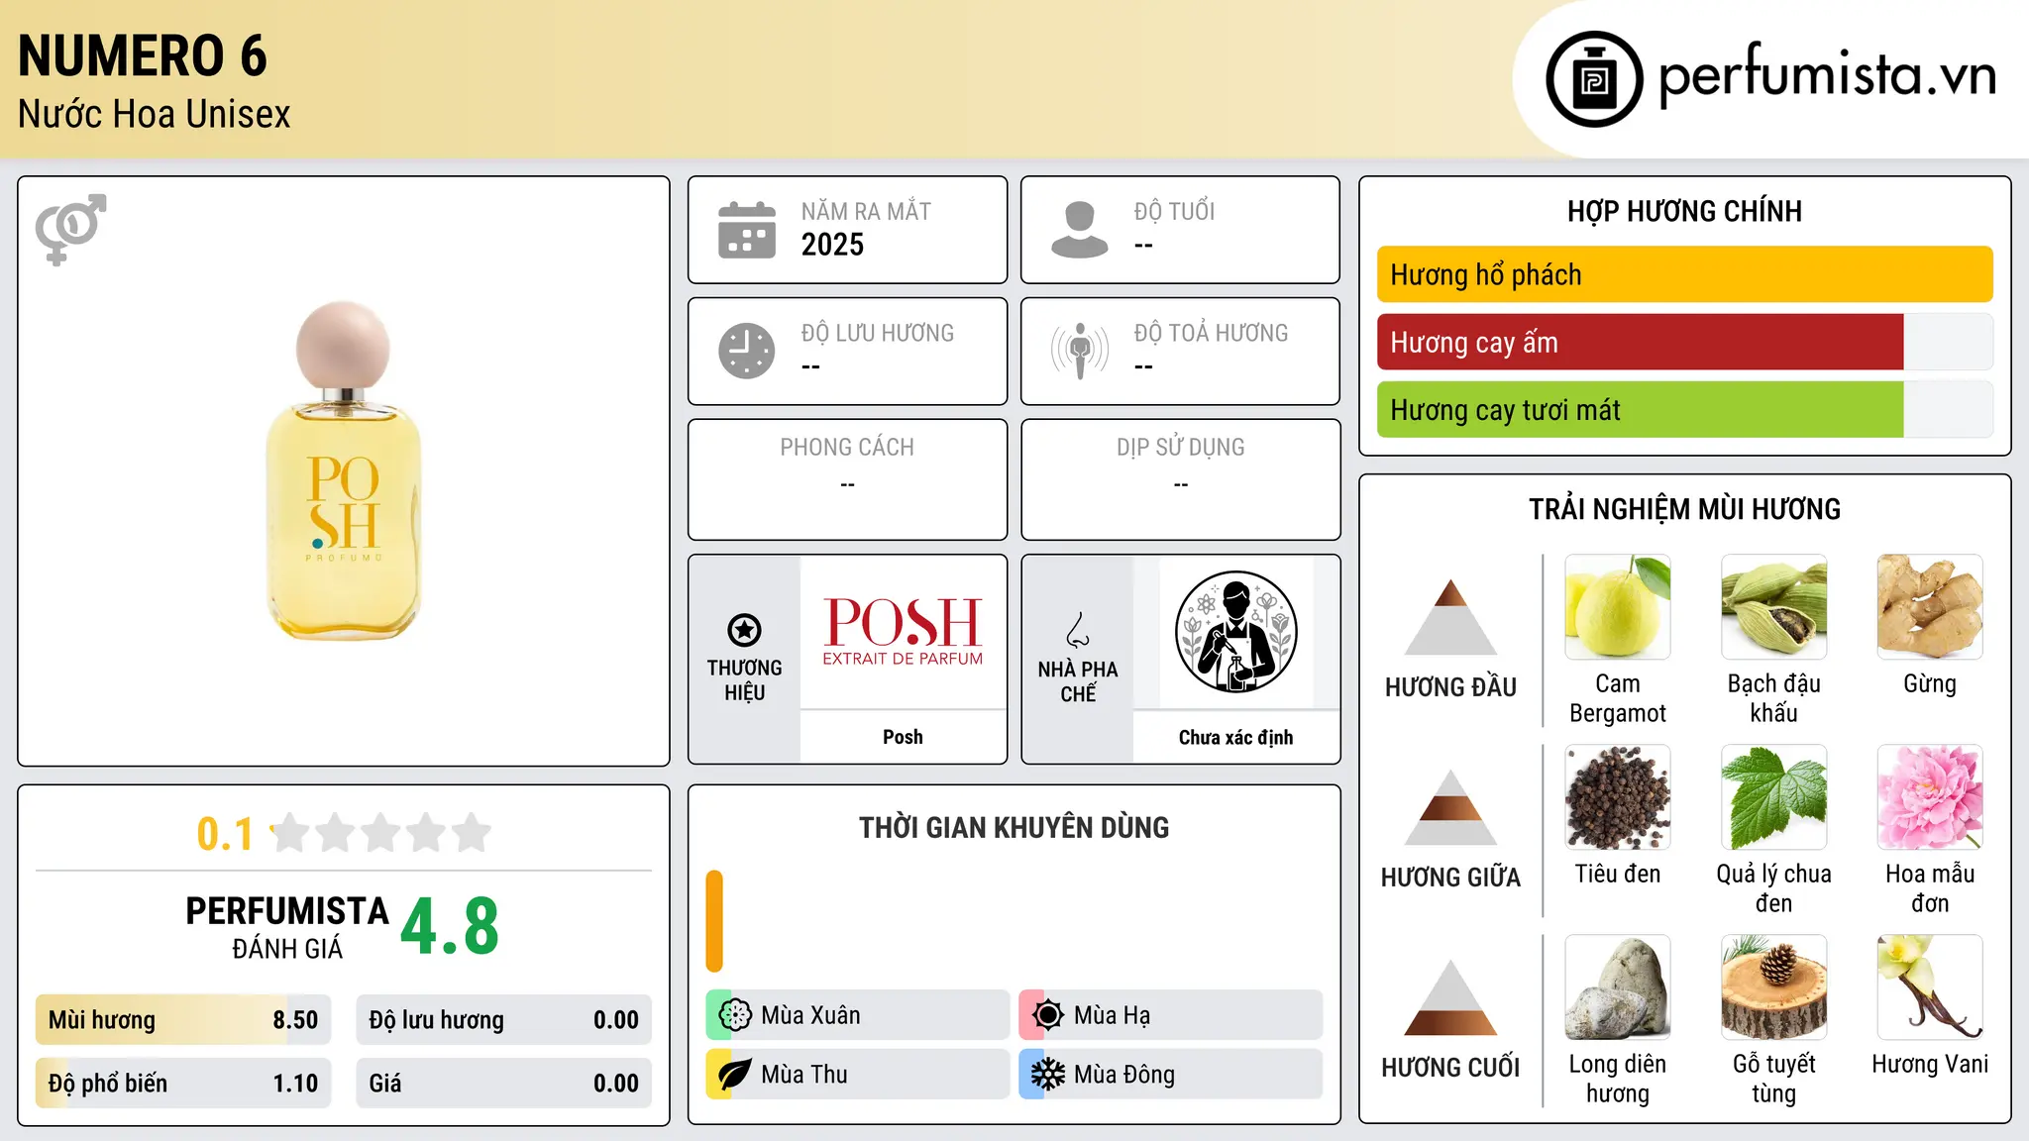
Task: Select the green Hương cay tươi mát bar
Action: tap(1641, 409)
